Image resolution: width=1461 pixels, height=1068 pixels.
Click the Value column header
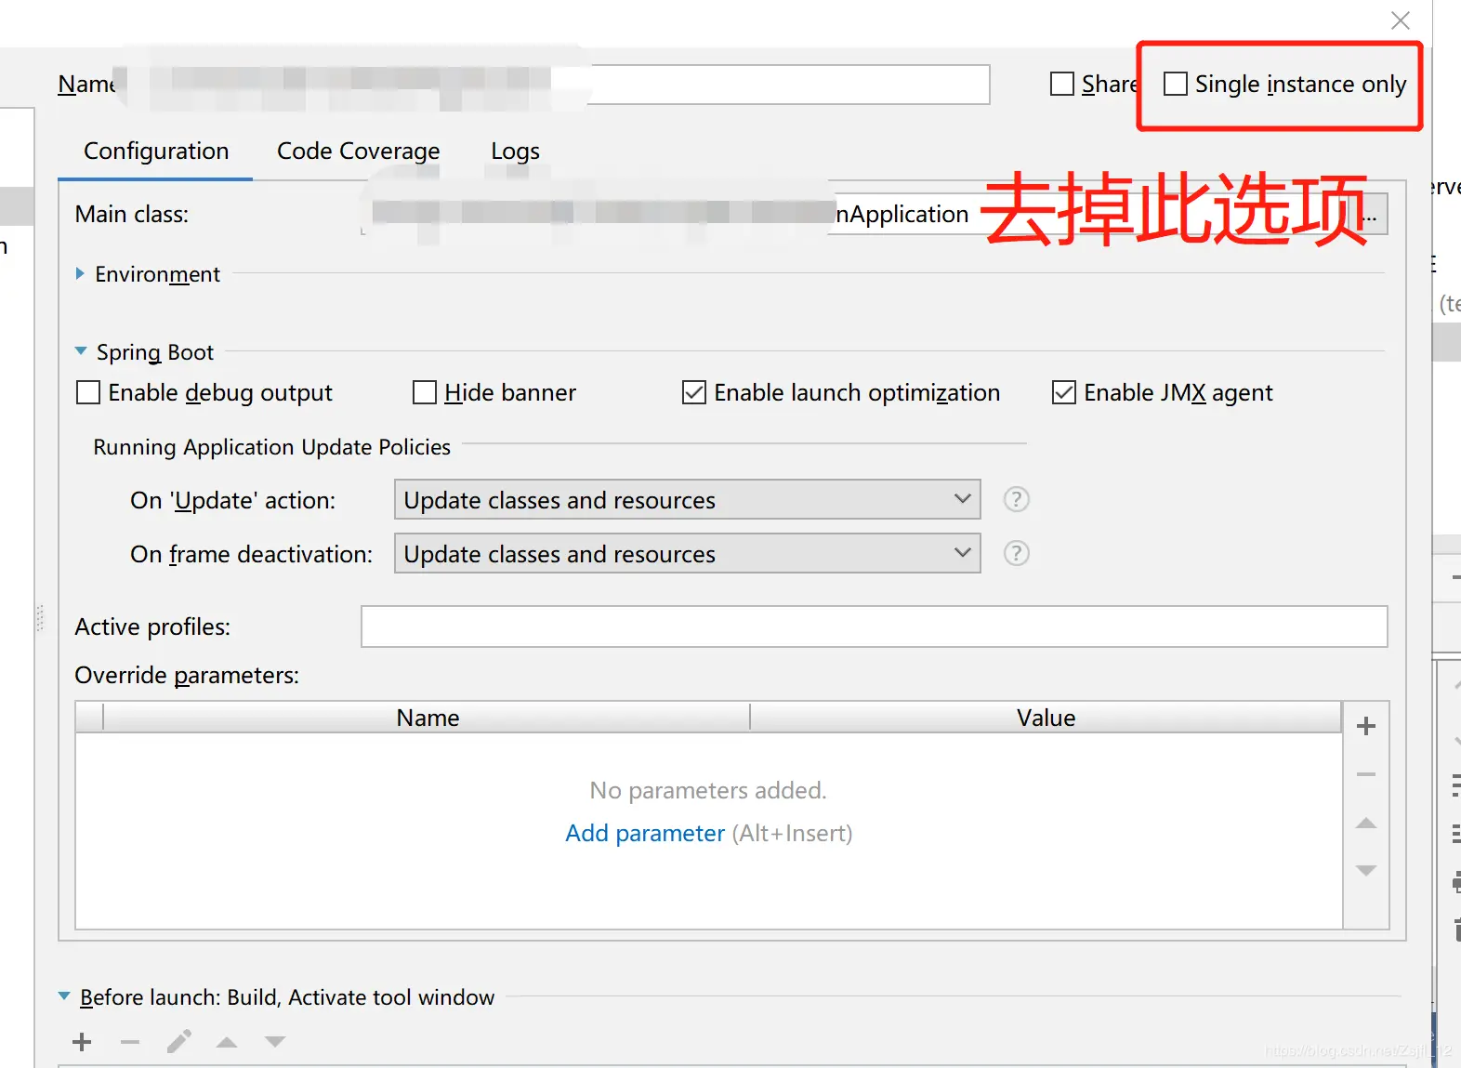click(1046, 718)
